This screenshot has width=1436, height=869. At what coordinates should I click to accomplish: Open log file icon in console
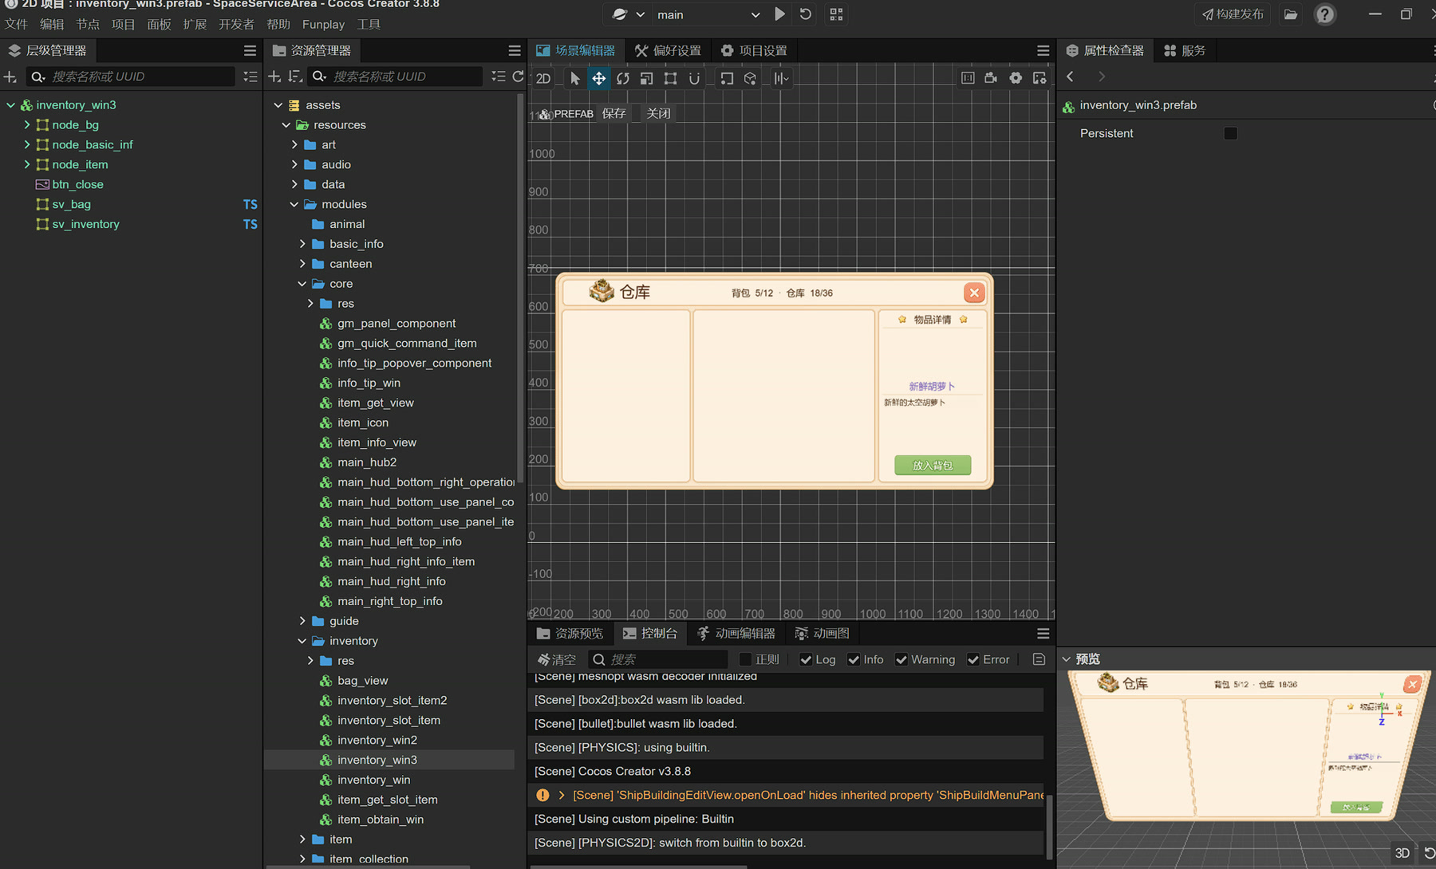tap(1039, 659)
